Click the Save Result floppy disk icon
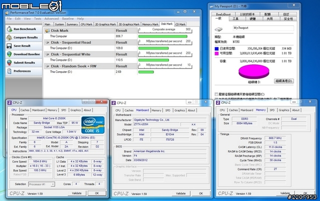 pos(9,46)
